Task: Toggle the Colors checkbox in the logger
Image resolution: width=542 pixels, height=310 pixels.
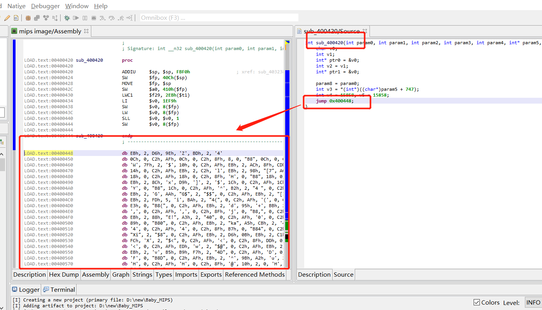Action: tap(477, 302)
